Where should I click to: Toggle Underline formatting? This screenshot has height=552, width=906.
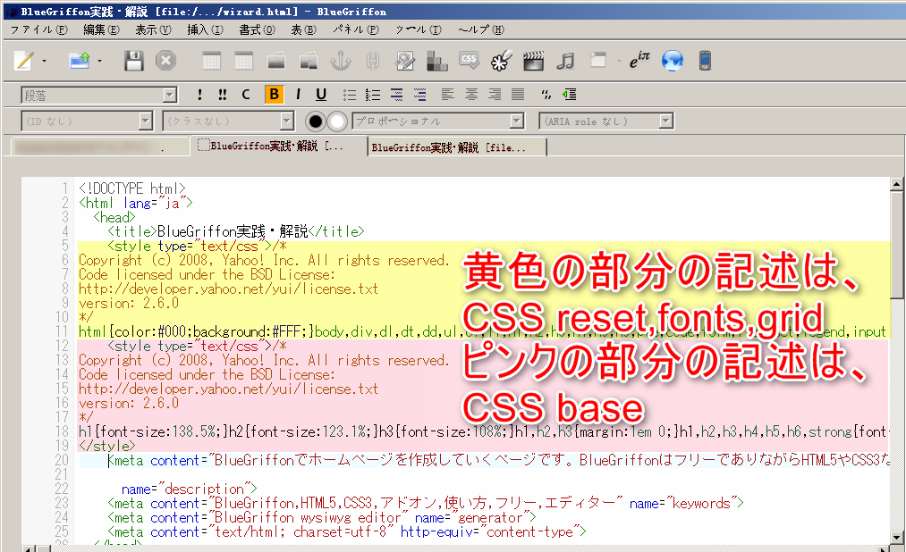321,95
